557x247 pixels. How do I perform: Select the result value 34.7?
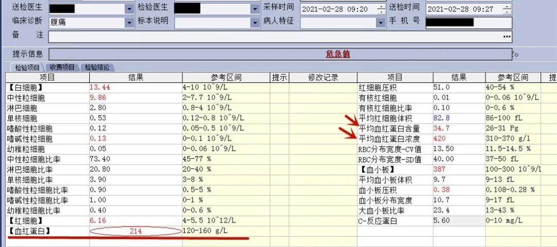pos(441,128)
